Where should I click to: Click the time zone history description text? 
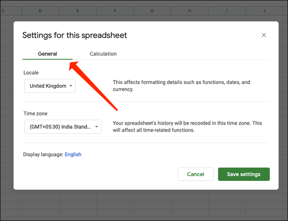[187, 126]
